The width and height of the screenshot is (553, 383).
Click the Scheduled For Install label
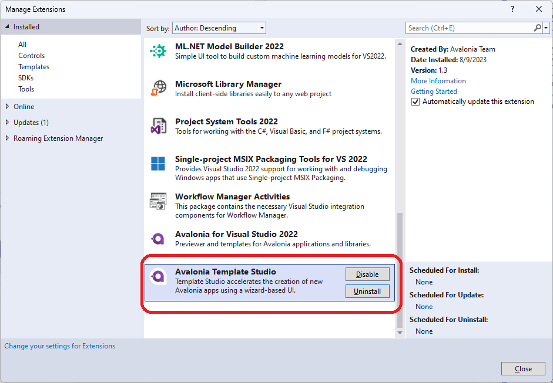click(444, 270)
